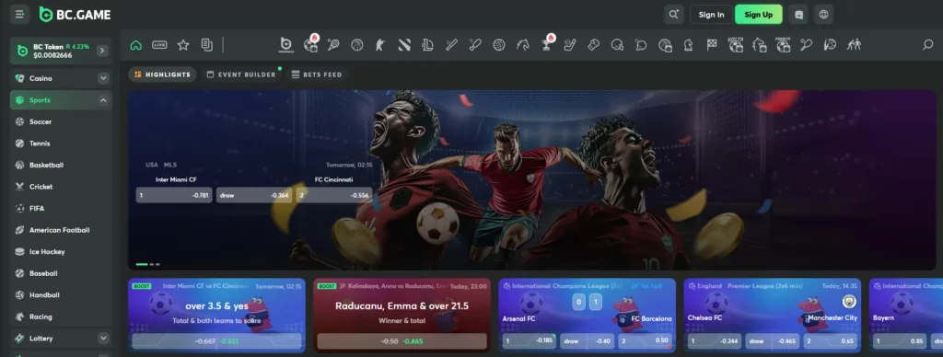Open Soccer in the sidebar
Image resolution: width=943 pixels, height=357 pixels.
click(61, 122)
